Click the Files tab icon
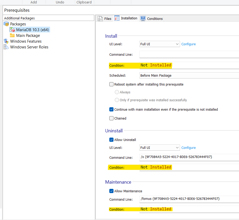239x220 pixels. 100,19
